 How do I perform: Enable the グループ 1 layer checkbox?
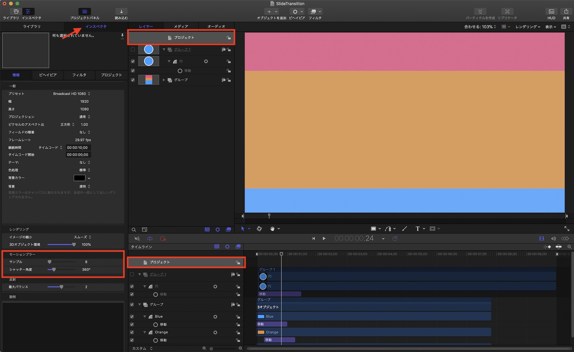(x=133, y=49)
